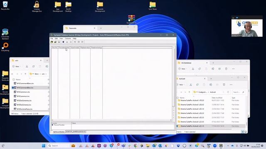Viewport: 266px width, 149px height.
Task: Open See more ellipsis in the ActiveX window
Action: click(x=231, y=84)
